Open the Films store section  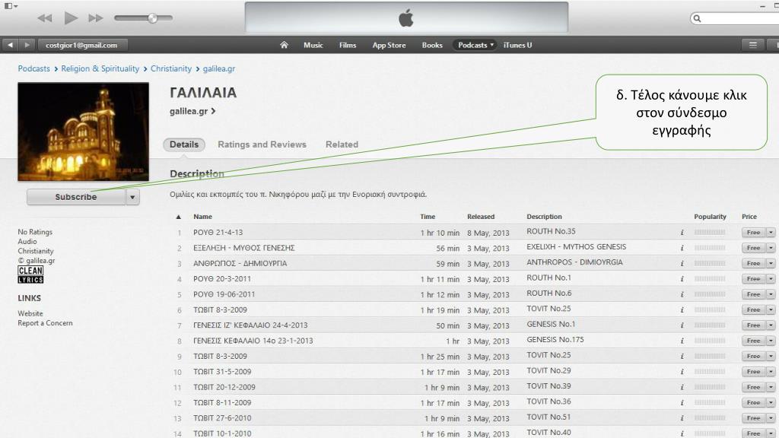pos(348,45)
